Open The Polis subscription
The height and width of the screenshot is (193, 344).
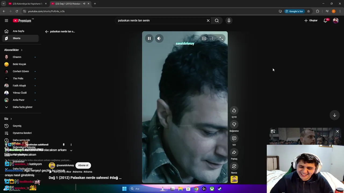tap(20, 79)
